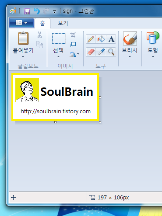Crop the image with the crop icon
Image resolution: width=162 pixels, height=216 pixels.
[x=73, y=35]
